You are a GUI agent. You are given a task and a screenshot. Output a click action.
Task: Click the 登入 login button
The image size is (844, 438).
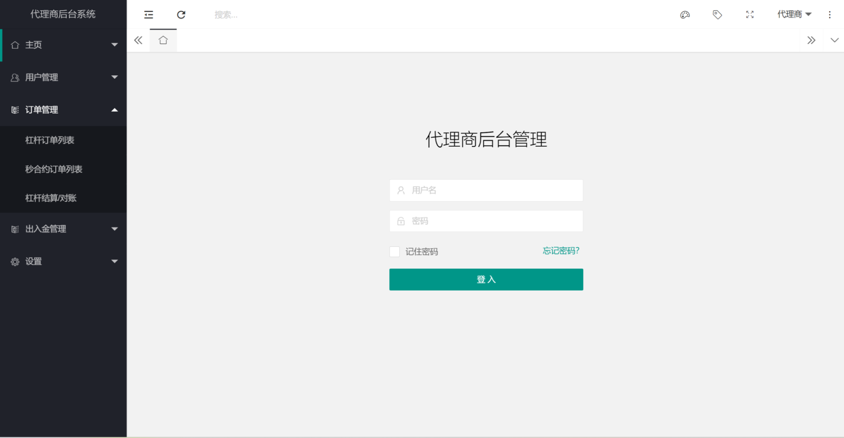coord(486,279)
